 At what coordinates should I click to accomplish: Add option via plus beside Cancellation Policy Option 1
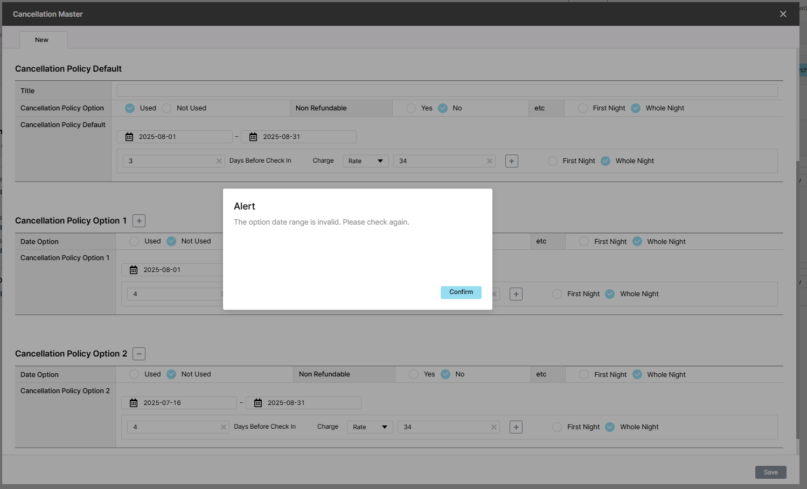point(139,221)
